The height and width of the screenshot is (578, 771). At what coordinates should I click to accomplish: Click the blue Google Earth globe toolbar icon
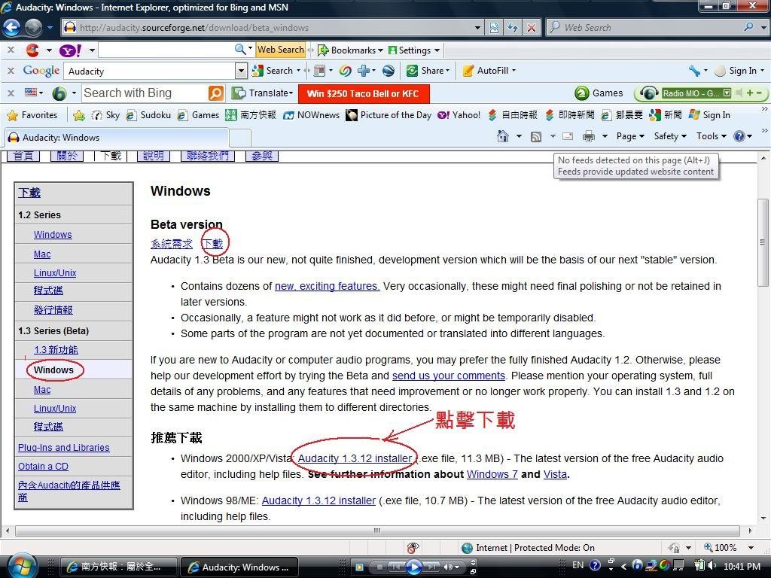(x=389, y=71)
